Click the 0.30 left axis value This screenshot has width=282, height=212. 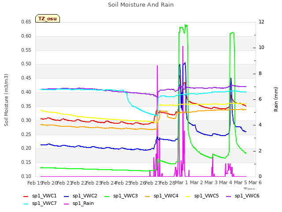(26, 120)
